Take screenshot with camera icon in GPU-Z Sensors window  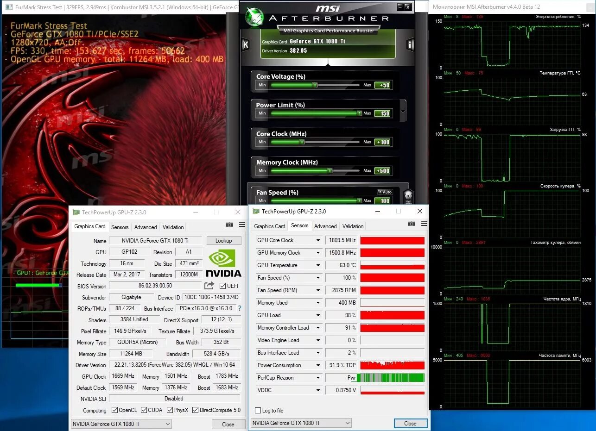pos(412,224)
